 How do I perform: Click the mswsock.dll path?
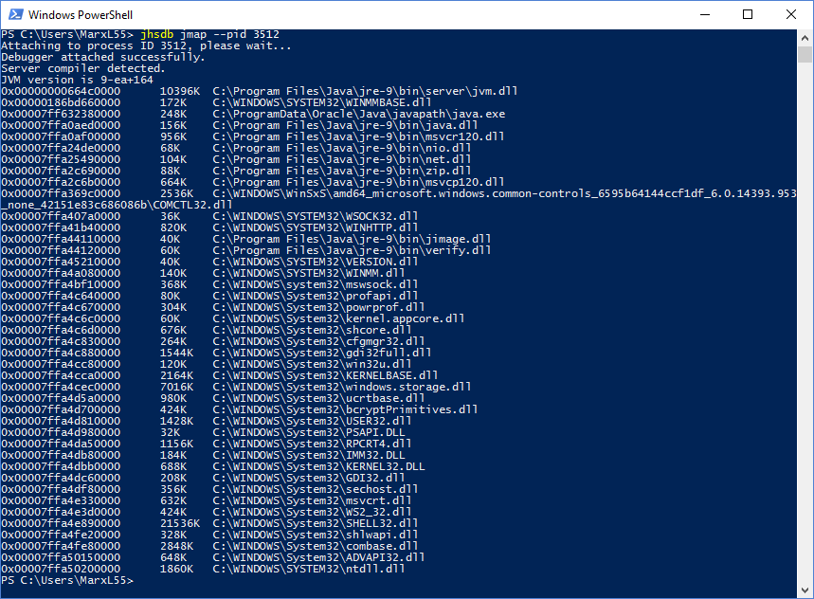[316, 285]
